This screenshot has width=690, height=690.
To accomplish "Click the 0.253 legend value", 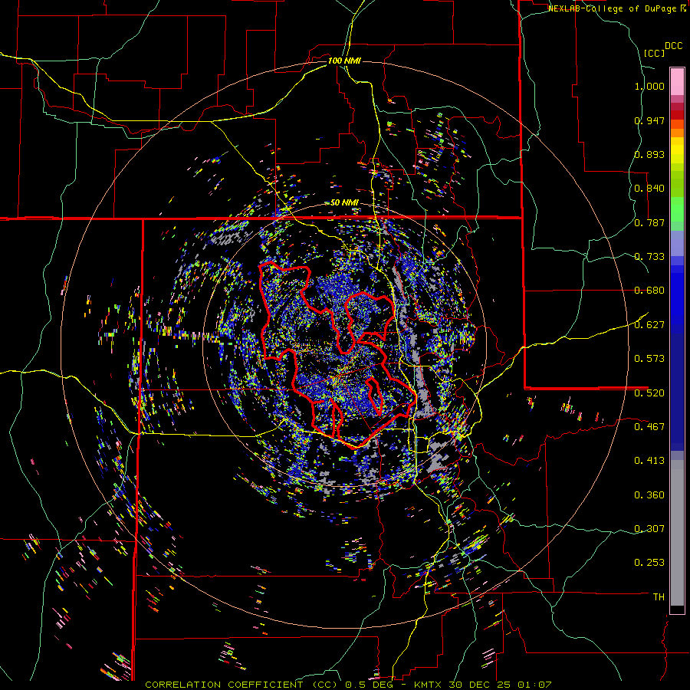I will 649,563.
